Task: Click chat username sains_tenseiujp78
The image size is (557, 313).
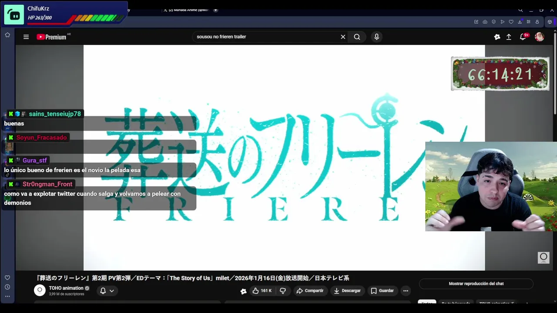Action: click(55, 114)
